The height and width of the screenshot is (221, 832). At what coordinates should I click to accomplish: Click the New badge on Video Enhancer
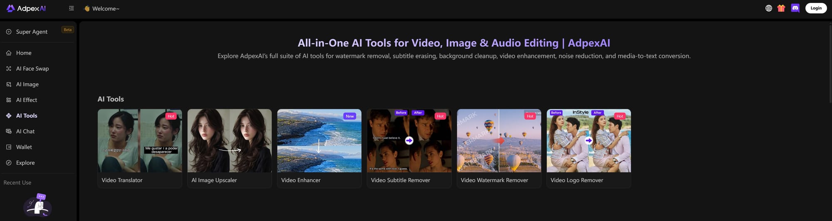pos(350,116)
